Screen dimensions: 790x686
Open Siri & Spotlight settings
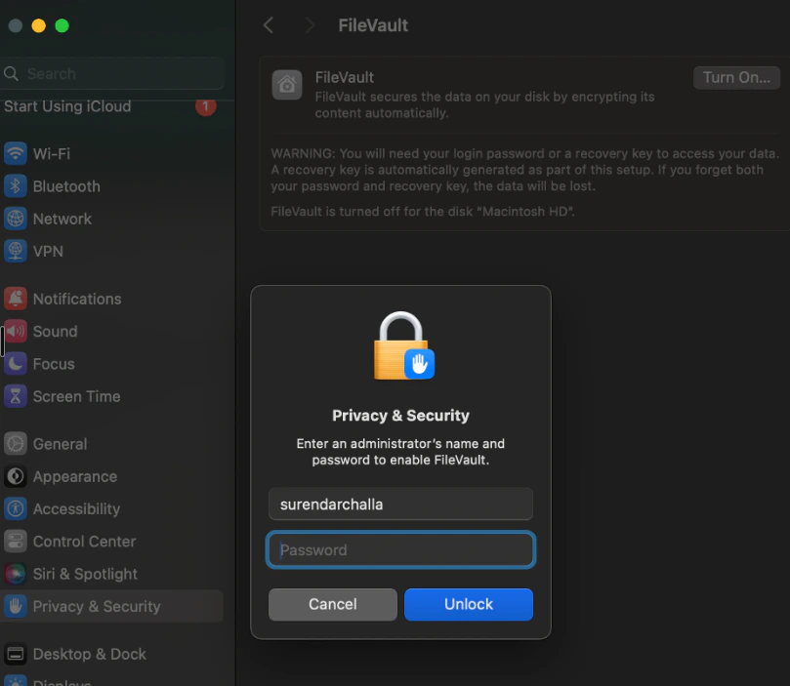[x=112, y=573]
